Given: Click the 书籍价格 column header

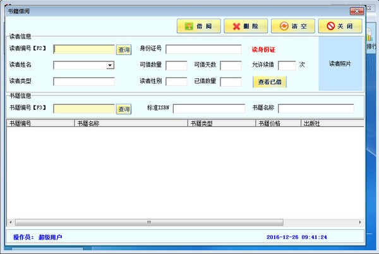Looking at the screenshot, I should 277,123.
